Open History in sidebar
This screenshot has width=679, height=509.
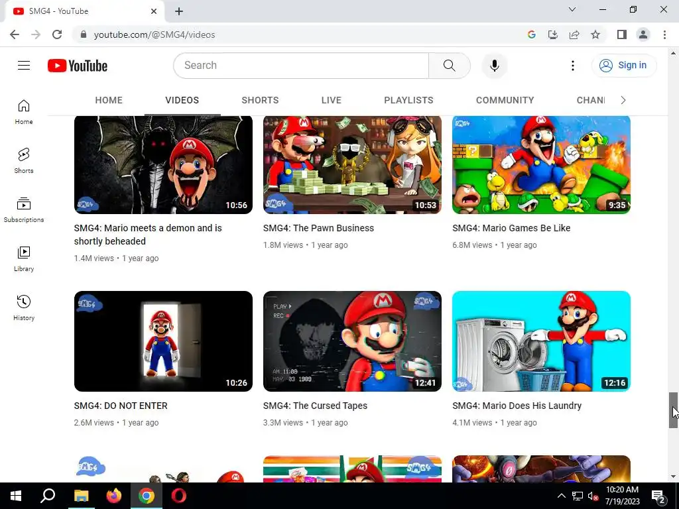[24, 308]
